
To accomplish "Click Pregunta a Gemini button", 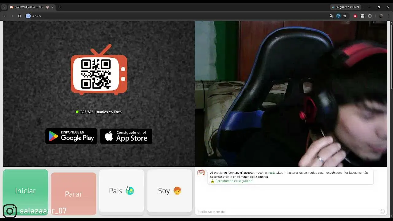I will point(345,7).
